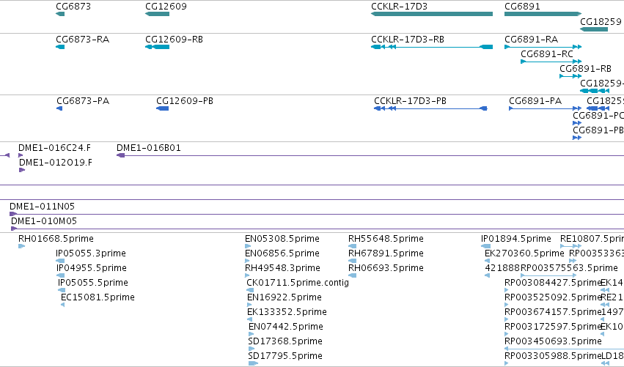Select clone label DME1-012O19.F
The image size is (624, 367).
56,163
